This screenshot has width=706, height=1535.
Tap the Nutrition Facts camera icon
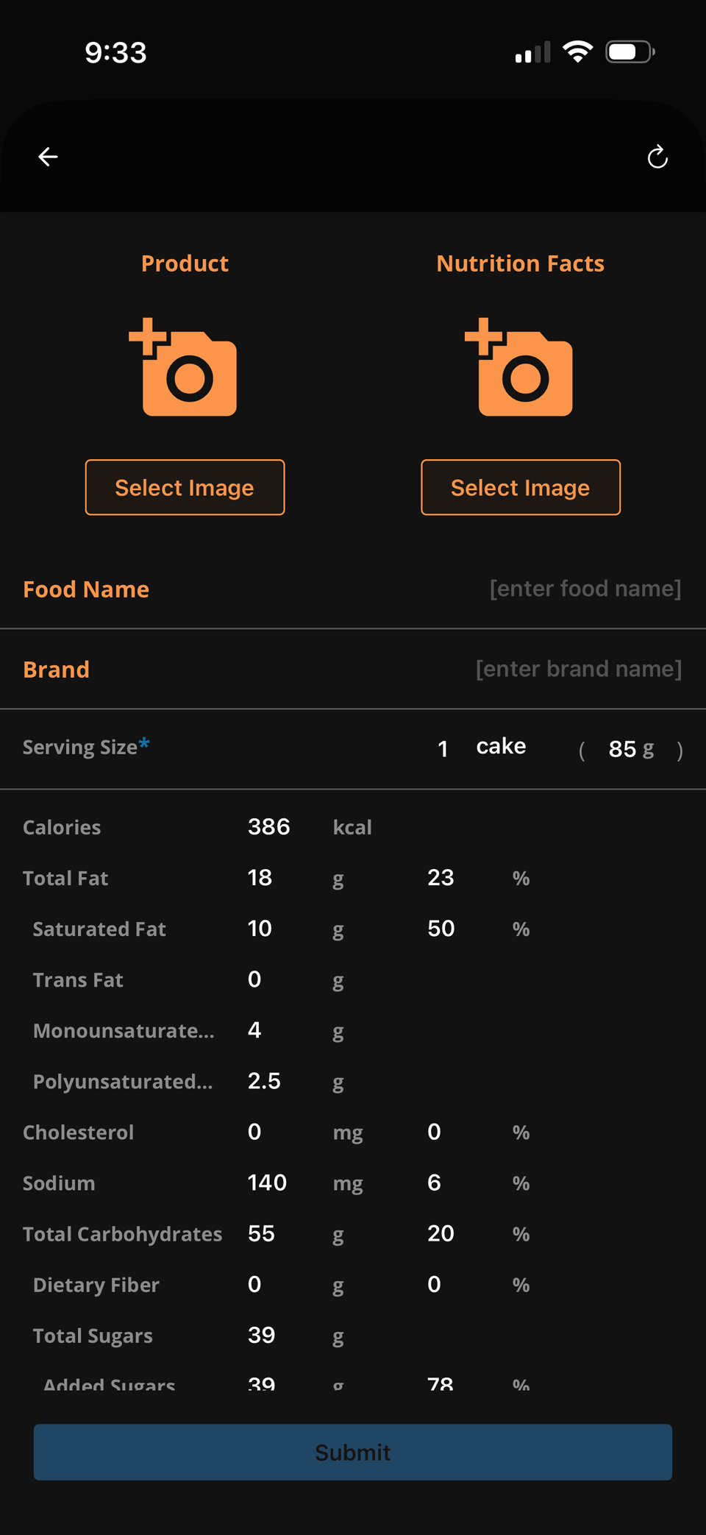click(519, 368)
